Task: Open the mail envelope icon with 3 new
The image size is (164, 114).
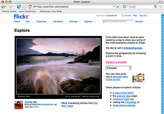Action: 123,15
